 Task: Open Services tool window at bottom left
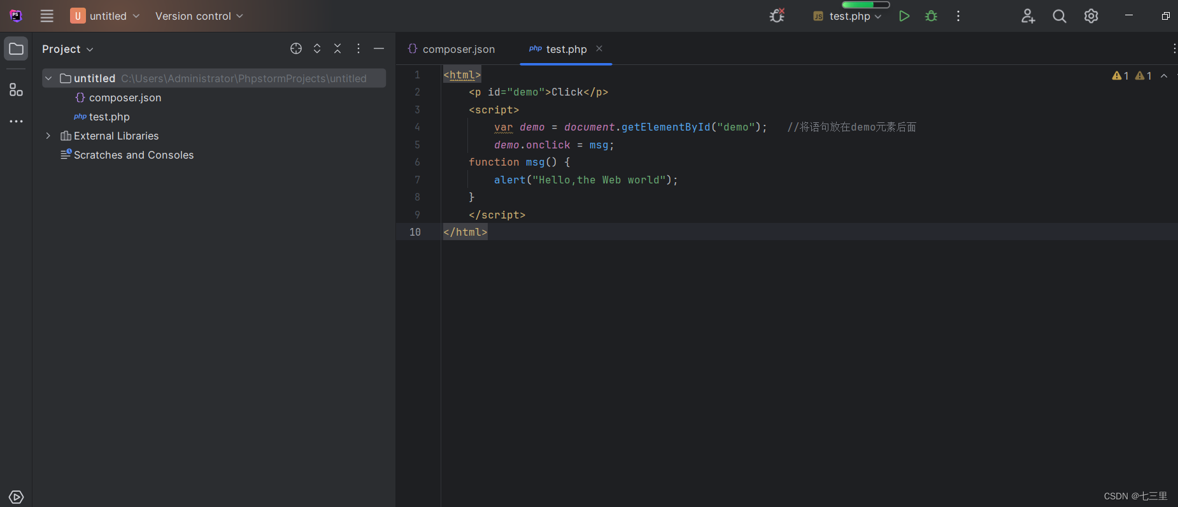(x=16, y=497)
